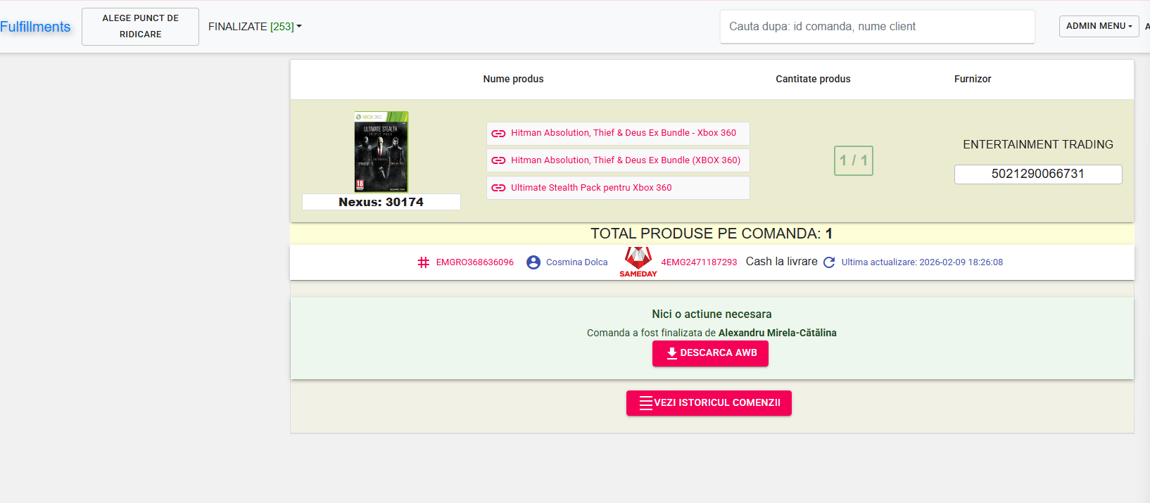1150x503 pixels.
Task: Click link icon beside Hitman Bundle (XBOX 360)
Action: pyautogui.click(x=498, y=160)
